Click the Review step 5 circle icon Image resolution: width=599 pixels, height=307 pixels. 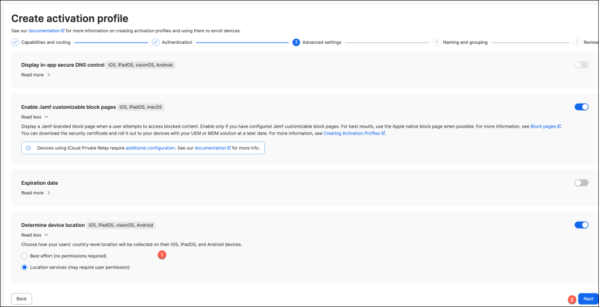pyautogui.click(x=577, y=42)
